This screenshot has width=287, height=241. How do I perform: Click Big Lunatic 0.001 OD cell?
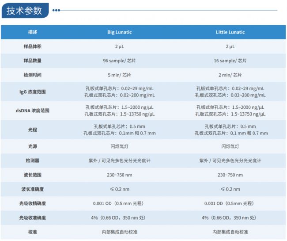119,203
